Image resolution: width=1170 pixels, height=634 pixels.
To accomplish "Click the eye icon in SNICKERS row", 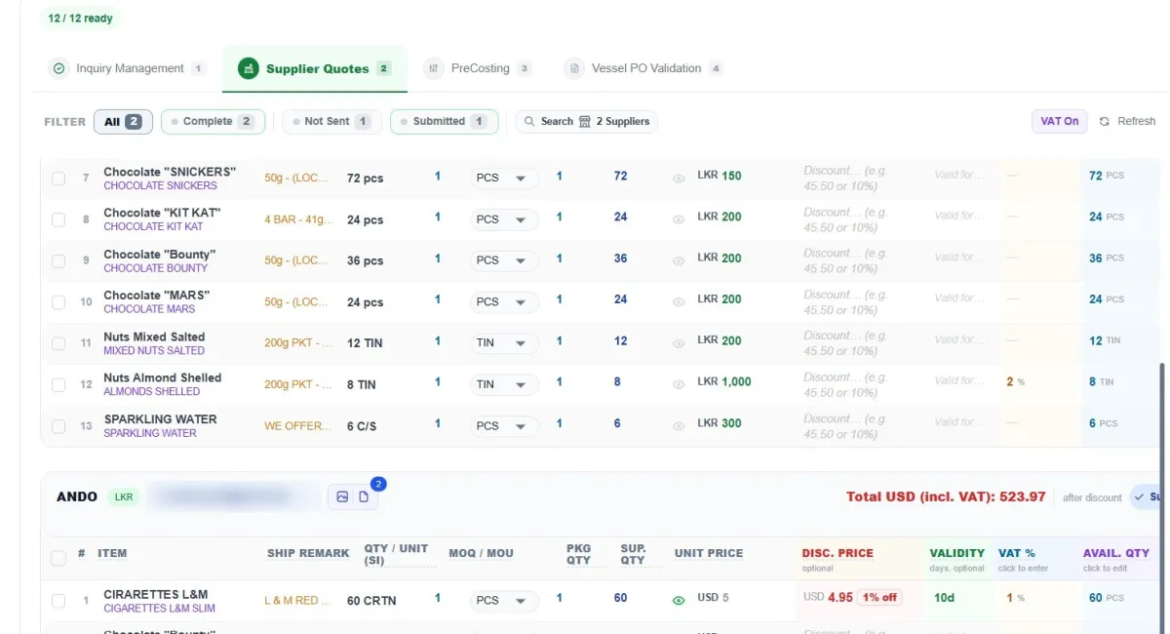I will tap(679, 178).
